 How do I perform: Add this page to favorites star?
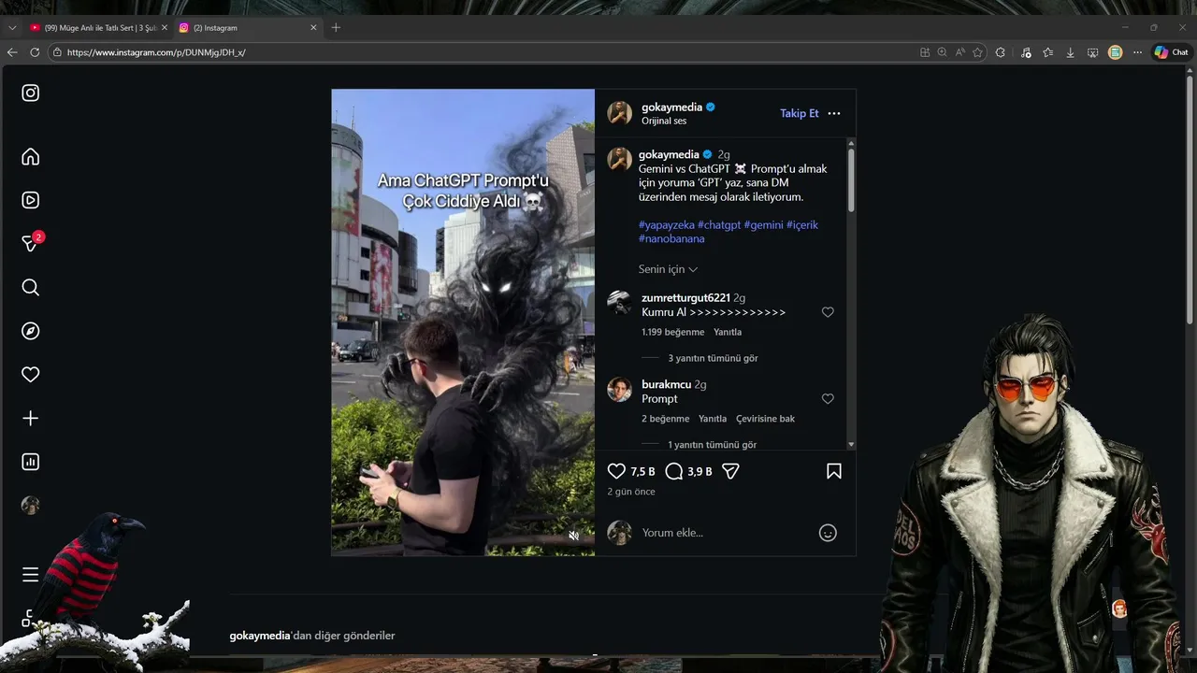click(977, 52)
